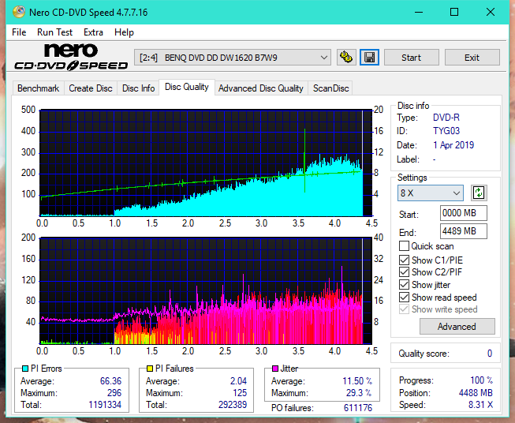The width and height of the screenshot is (515, 423).
Task: Switch to the Benchmark tab
Action: (39, 88)
